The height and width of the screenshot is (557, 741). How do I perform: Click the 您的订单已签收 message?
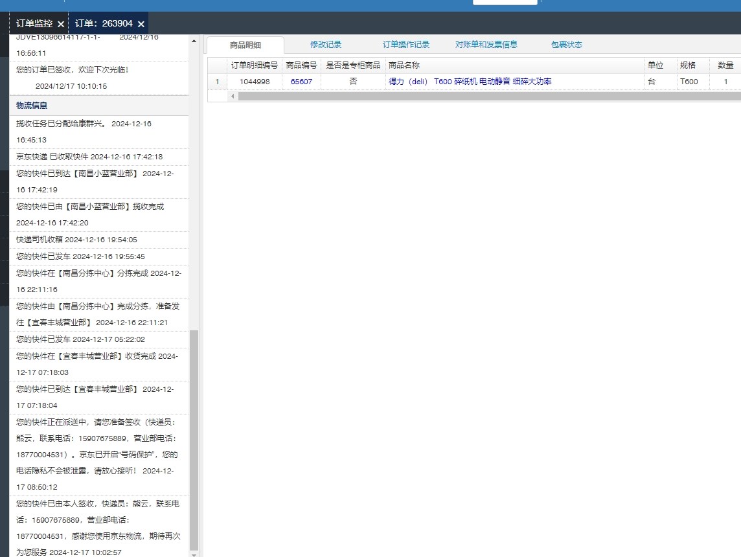(x=98, y=78)
